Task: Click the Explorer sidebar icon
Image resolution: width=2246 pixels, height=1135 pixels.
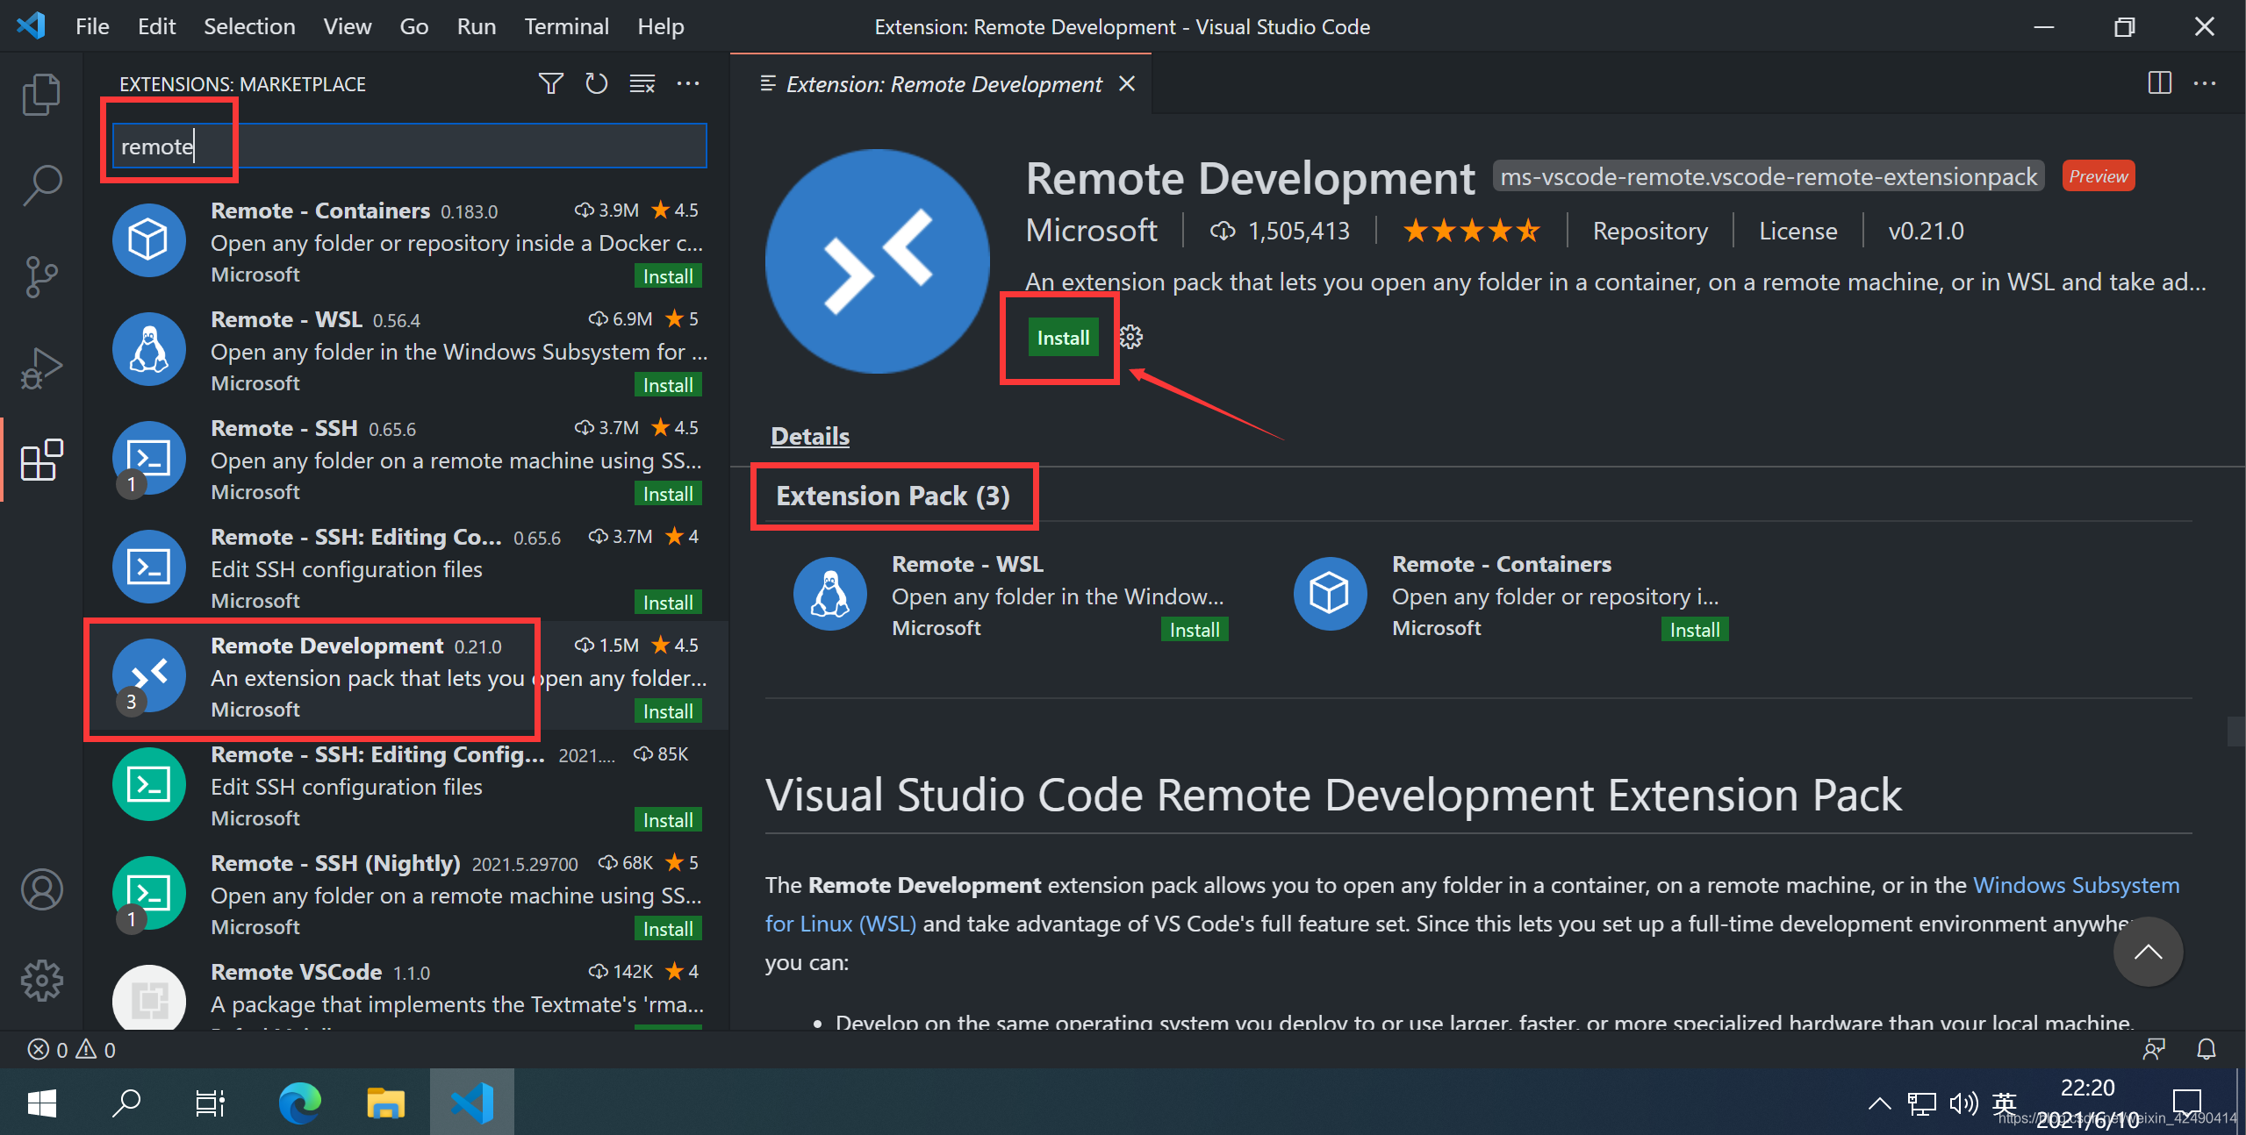Action: [39, 89]
